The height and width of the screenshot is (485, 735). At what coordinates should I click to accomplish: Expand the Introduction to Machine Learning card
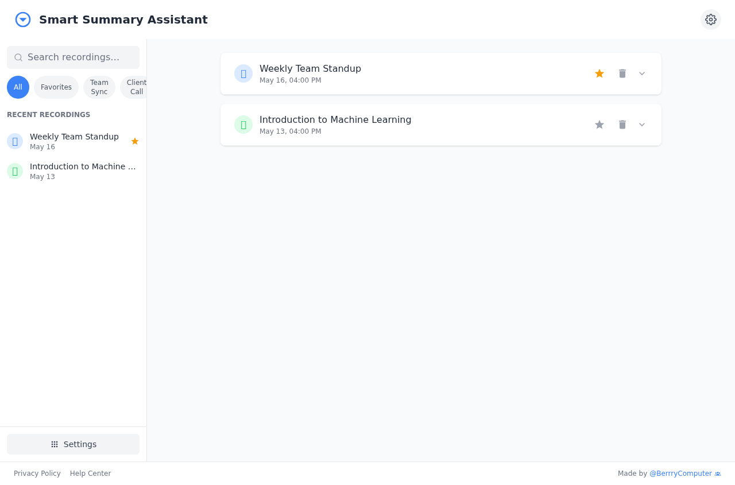pos(641,125)
